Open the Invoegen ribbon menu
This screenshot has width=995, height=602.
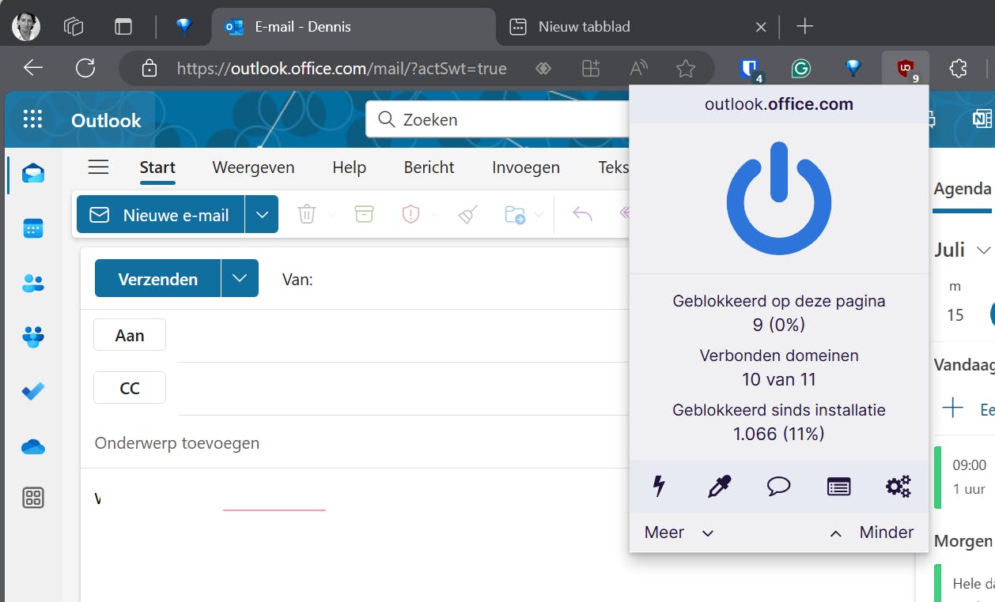coord(525,167)
